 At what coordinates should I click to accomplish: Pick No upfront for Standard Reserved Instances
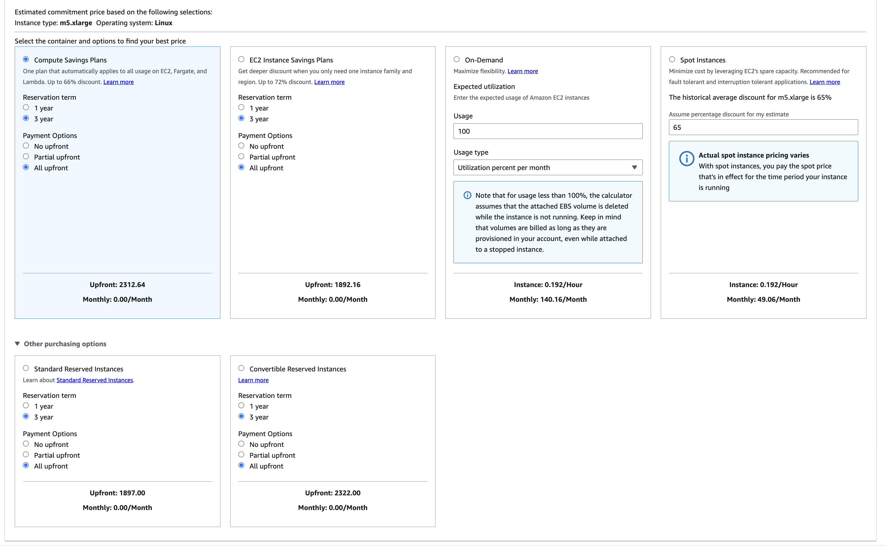26,444
